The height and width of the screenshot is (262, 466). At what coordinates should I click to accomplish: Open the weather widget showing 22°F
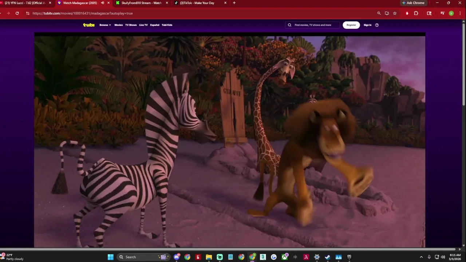coord(12,257)
